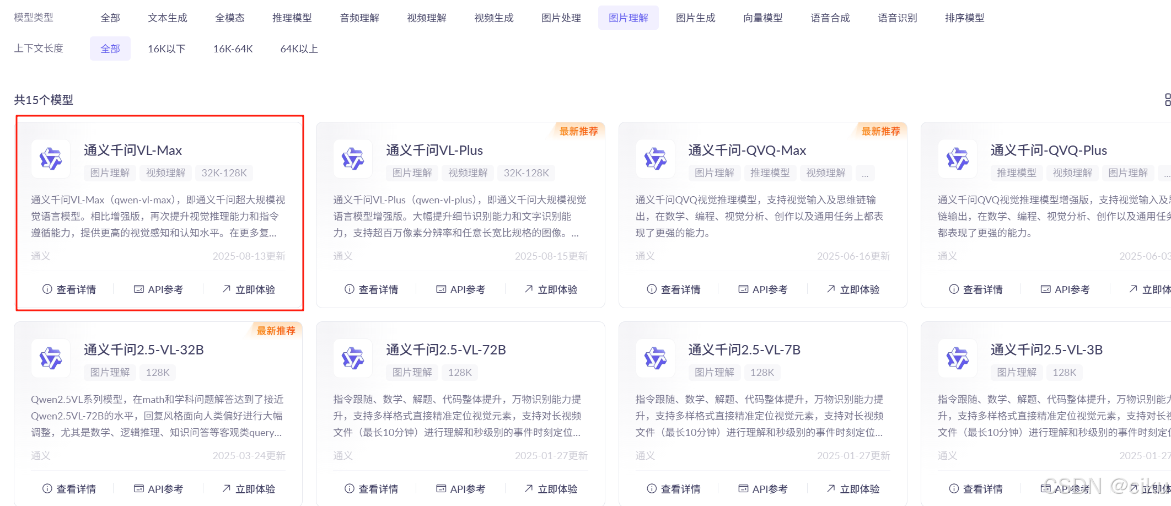Click the 通义千问2.5-VL-72B model logo icon
Viewport: 1171px width, 506px height.
click(353, 358)
